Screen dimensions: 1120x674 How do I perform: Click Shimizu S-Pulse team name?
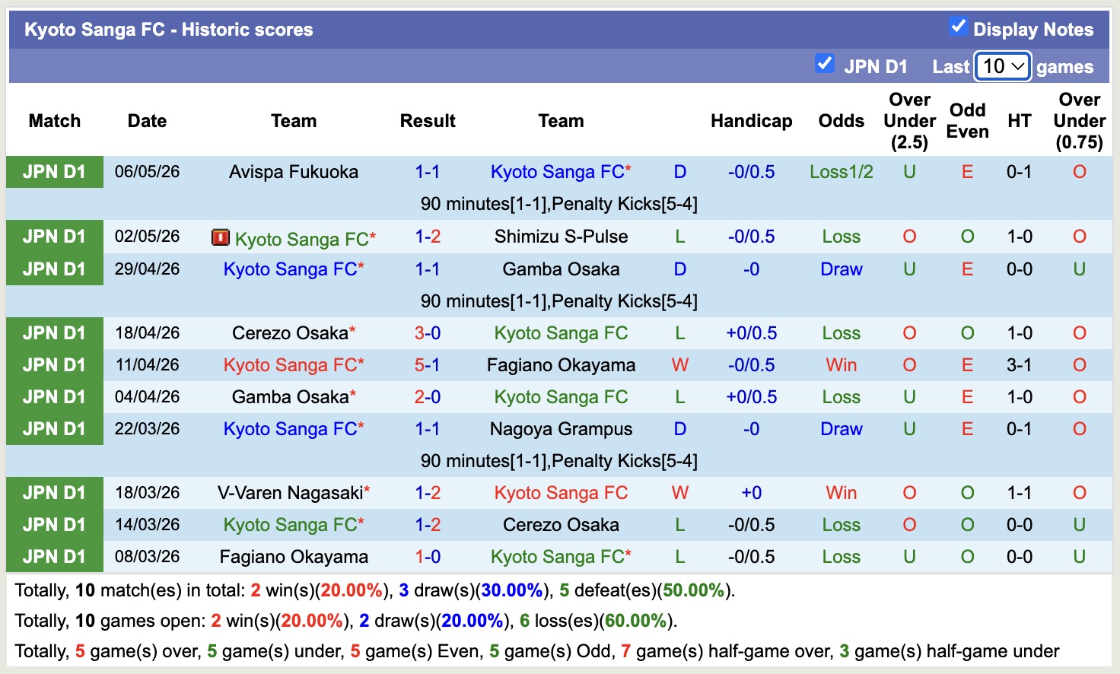pyautogui.click(x=561, y=237)
